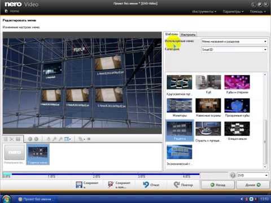Screen dimensions: 271x203
Task: Click the blue Откат undo arrow
Action: coord(146,184)
